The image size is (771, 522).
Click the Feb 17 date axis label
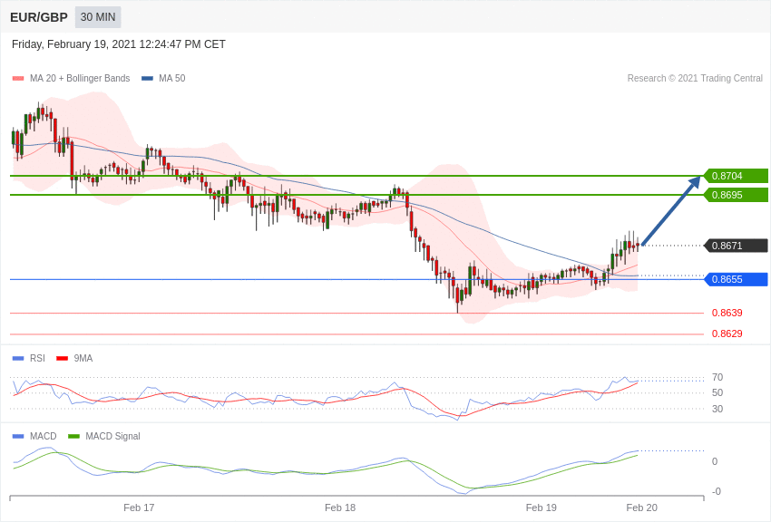139,507
